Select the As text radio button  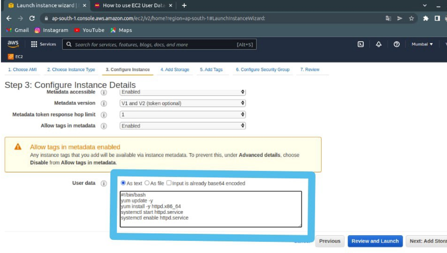123,183
